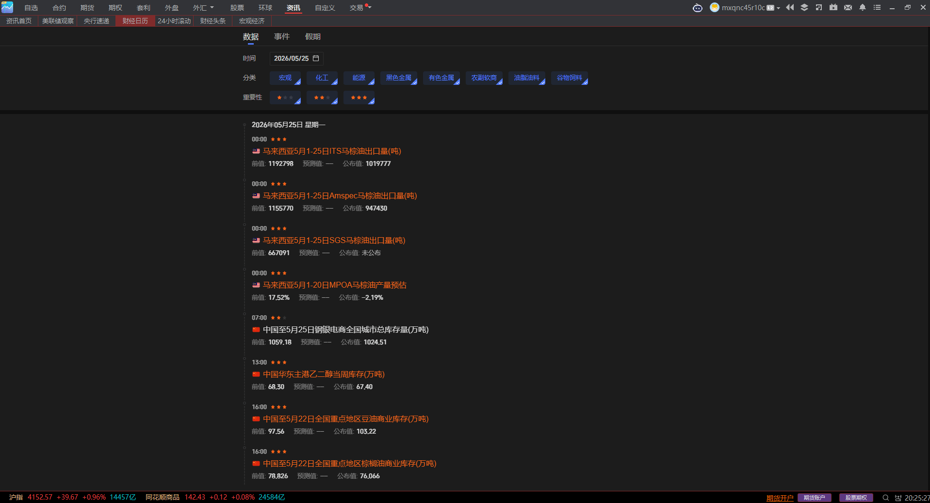This screenshot has width=930, height=503.
Task: Toggle the 能源 category filter
Action: tap(359, 78)
